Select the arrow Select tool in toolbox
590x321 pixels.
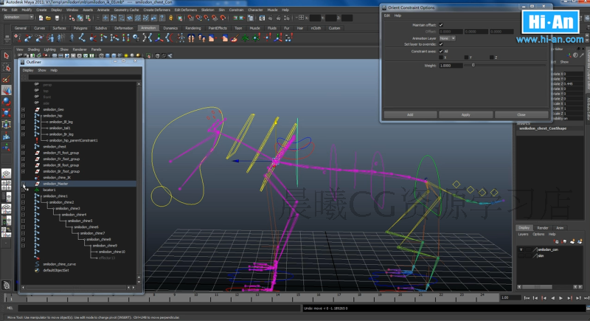(x=6, y=55)
